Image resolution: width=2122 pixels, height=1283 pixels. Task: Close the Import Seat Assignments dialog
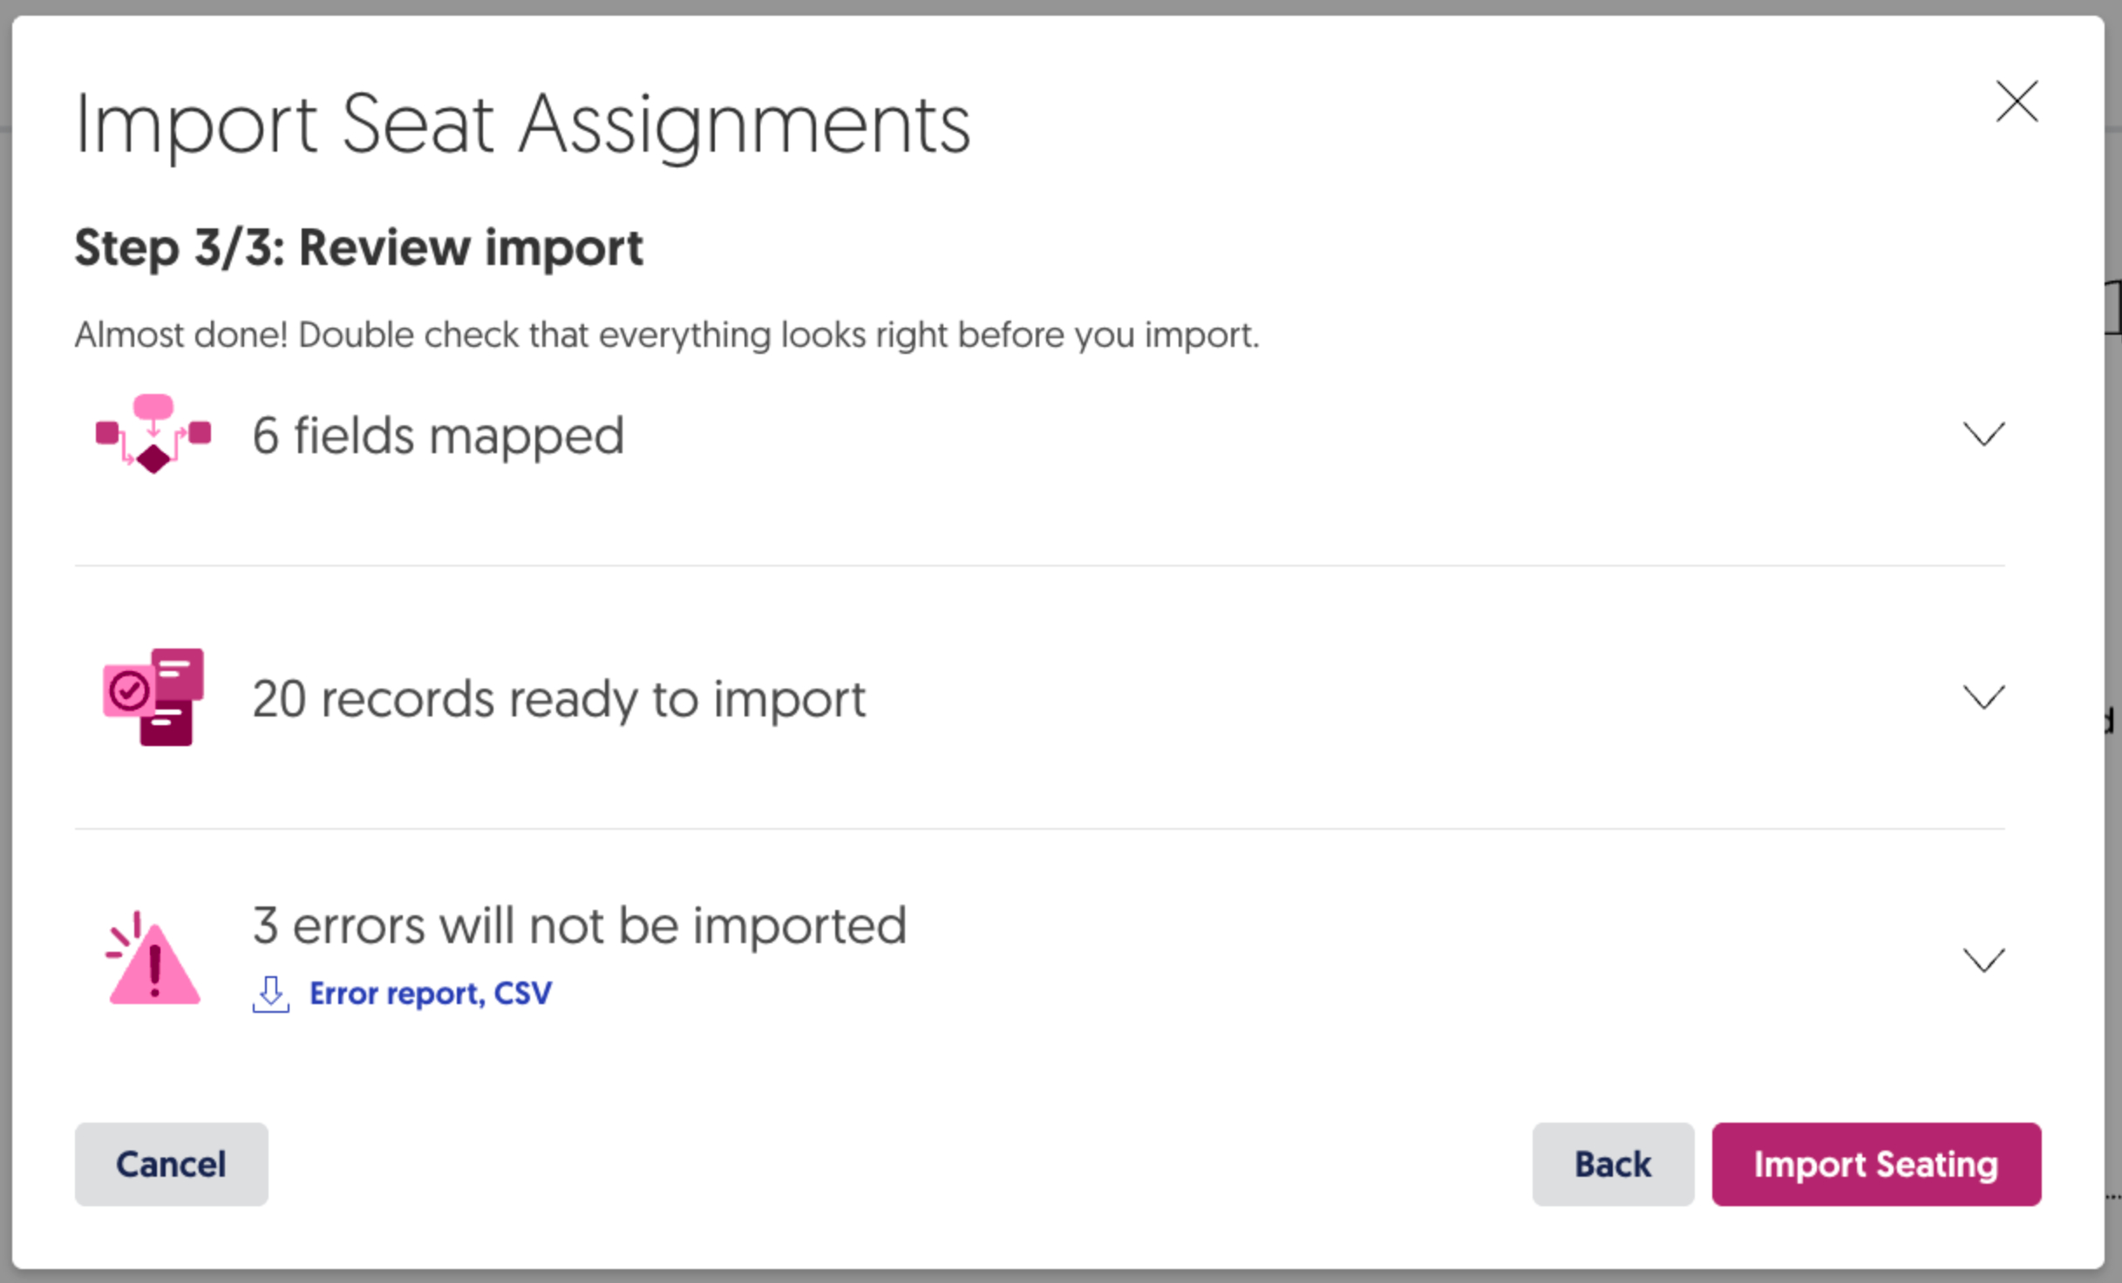click(2017, 102)
